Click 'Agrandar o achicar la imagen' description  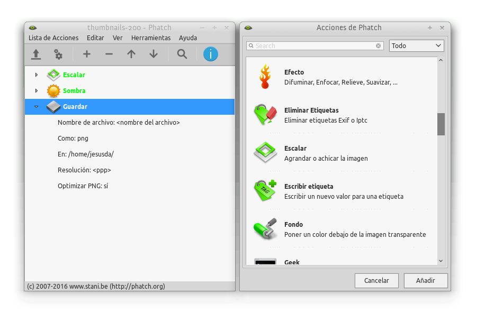[326, 159]
